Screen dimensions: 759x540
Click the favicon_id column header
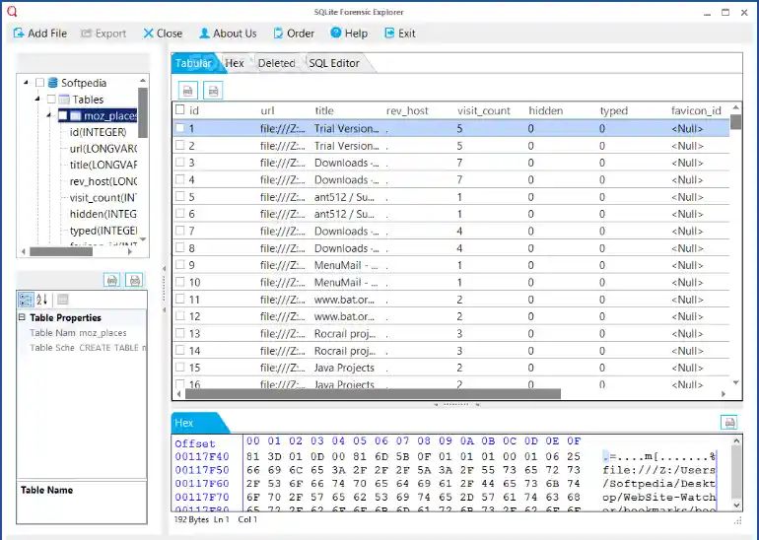[696, 110]
